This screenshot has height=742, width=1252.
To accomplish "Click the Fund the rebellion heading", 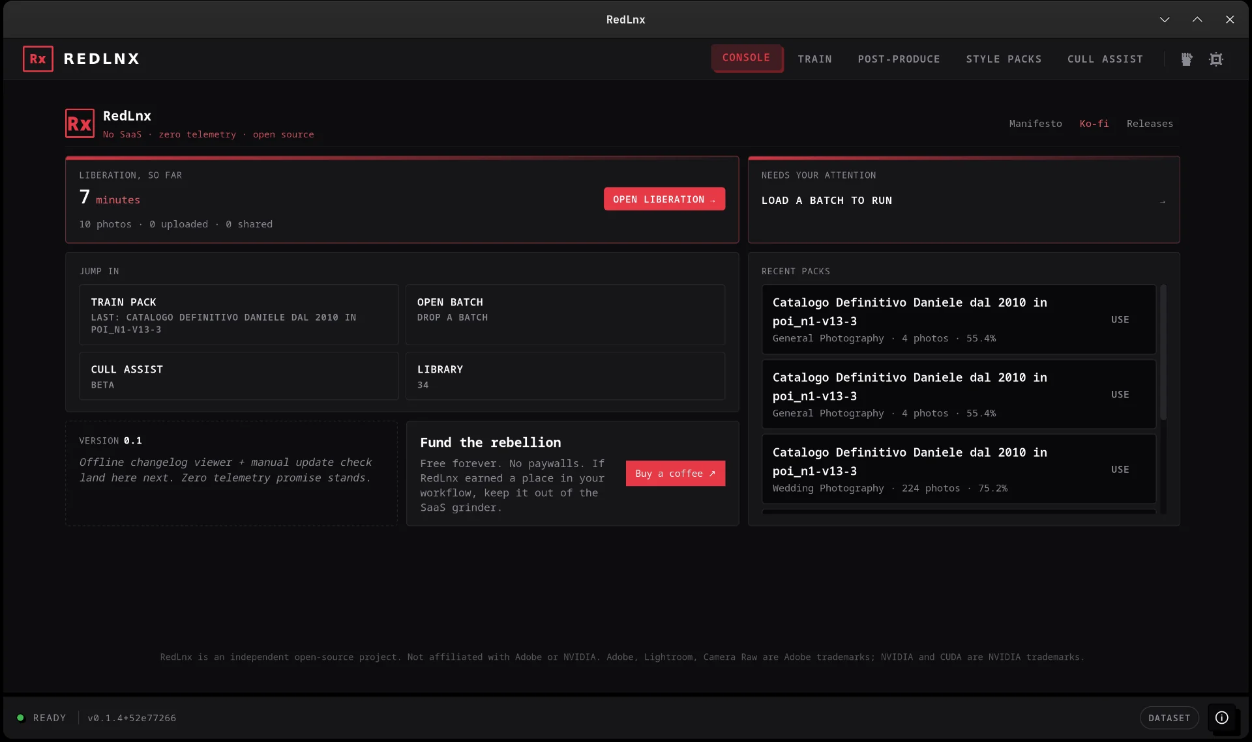I will (490, 443).
